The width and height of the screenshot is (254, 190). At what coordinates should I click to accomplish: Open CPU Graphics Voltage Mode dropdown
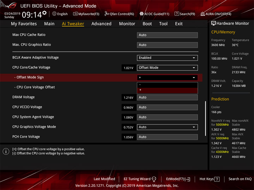pyautogui.click(x=167, y=127)
